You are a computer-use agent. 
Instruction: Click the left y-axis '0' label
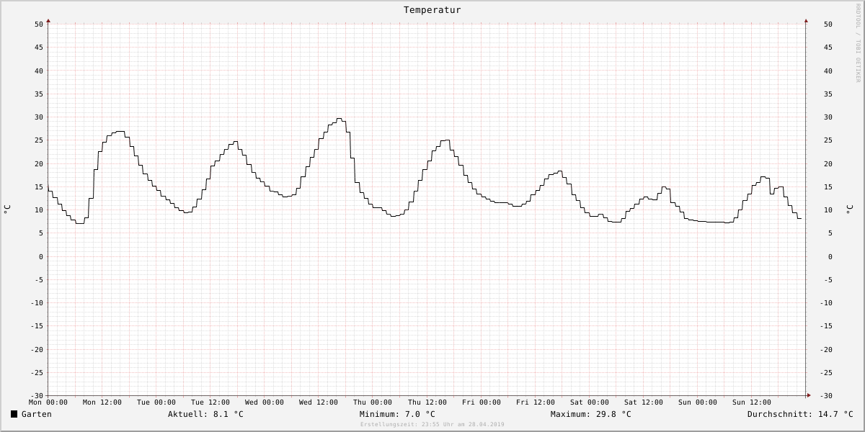[41, 256]
